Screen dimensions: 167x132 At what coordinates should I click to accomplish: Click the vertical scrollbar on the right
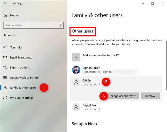click(x=166, y=65)
